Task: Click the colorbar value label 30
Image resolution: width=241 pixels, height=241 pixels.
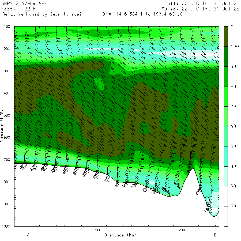Action: click(233, 186)
